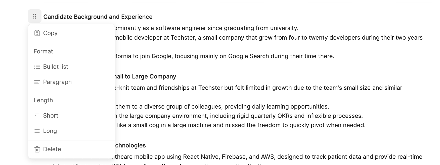Screen dimensions: 440x165
Task: Click the Format section label
Action: [x=43, y=51]
